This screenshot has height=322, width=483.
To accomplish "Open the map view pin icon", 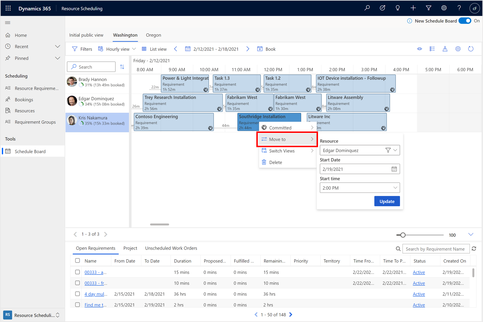I will pyautogui.click(x=445, y=49).
